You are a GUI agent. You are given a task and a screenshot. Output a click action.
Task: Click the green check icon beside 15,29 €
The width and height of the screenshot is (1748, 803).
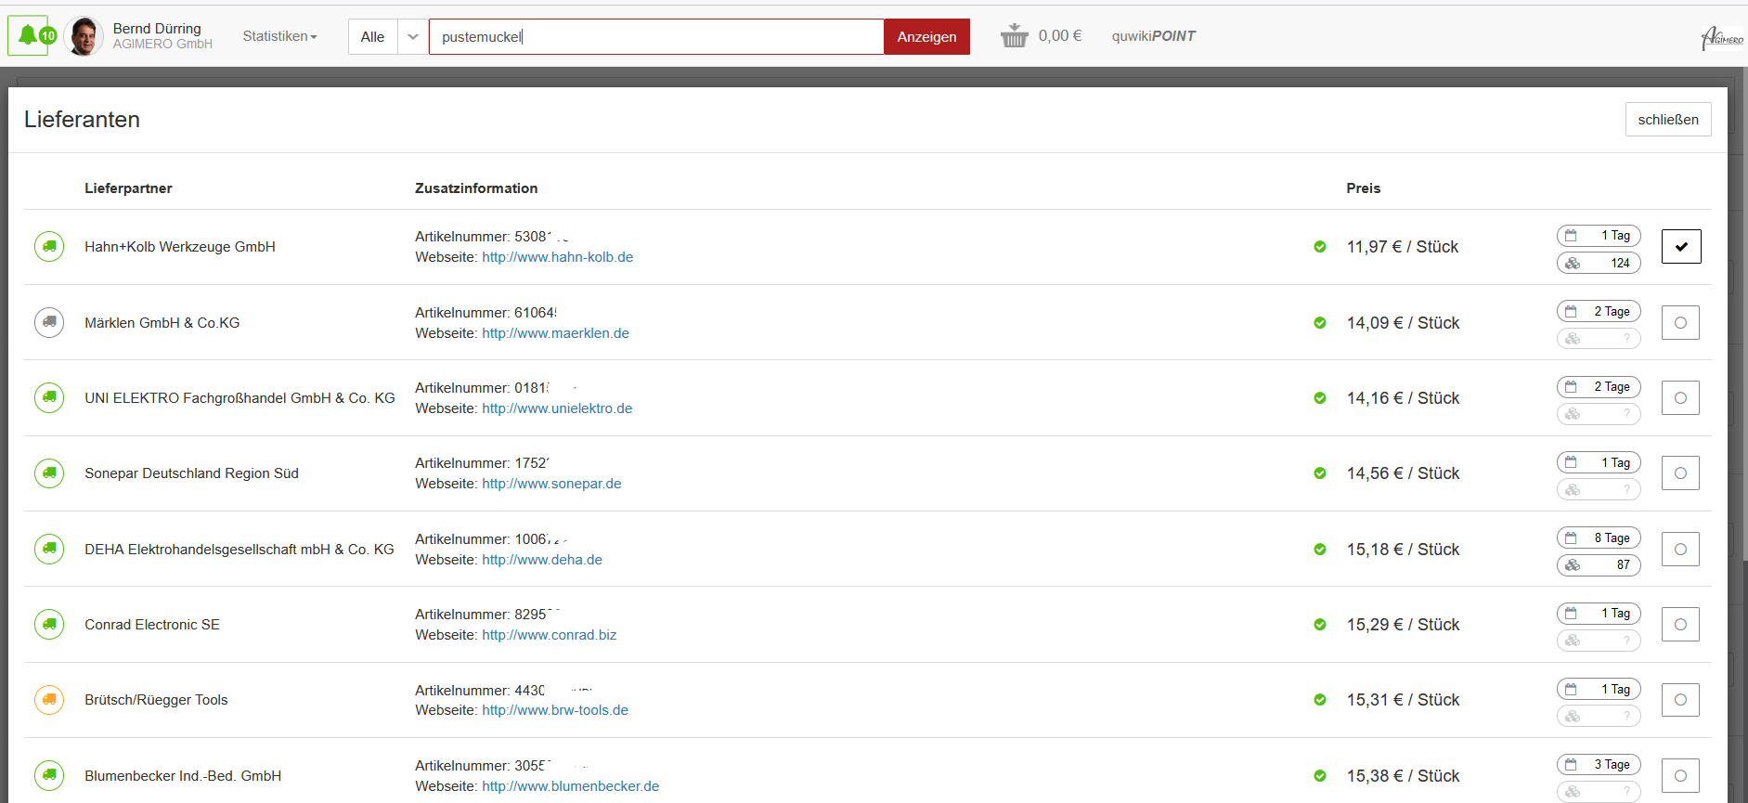coord(1320,625)
